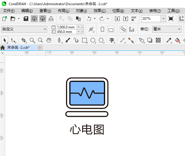This screenshot has height=156, width=185.
Task: Open the 查看(V) menu
Action: click(45, 11)
